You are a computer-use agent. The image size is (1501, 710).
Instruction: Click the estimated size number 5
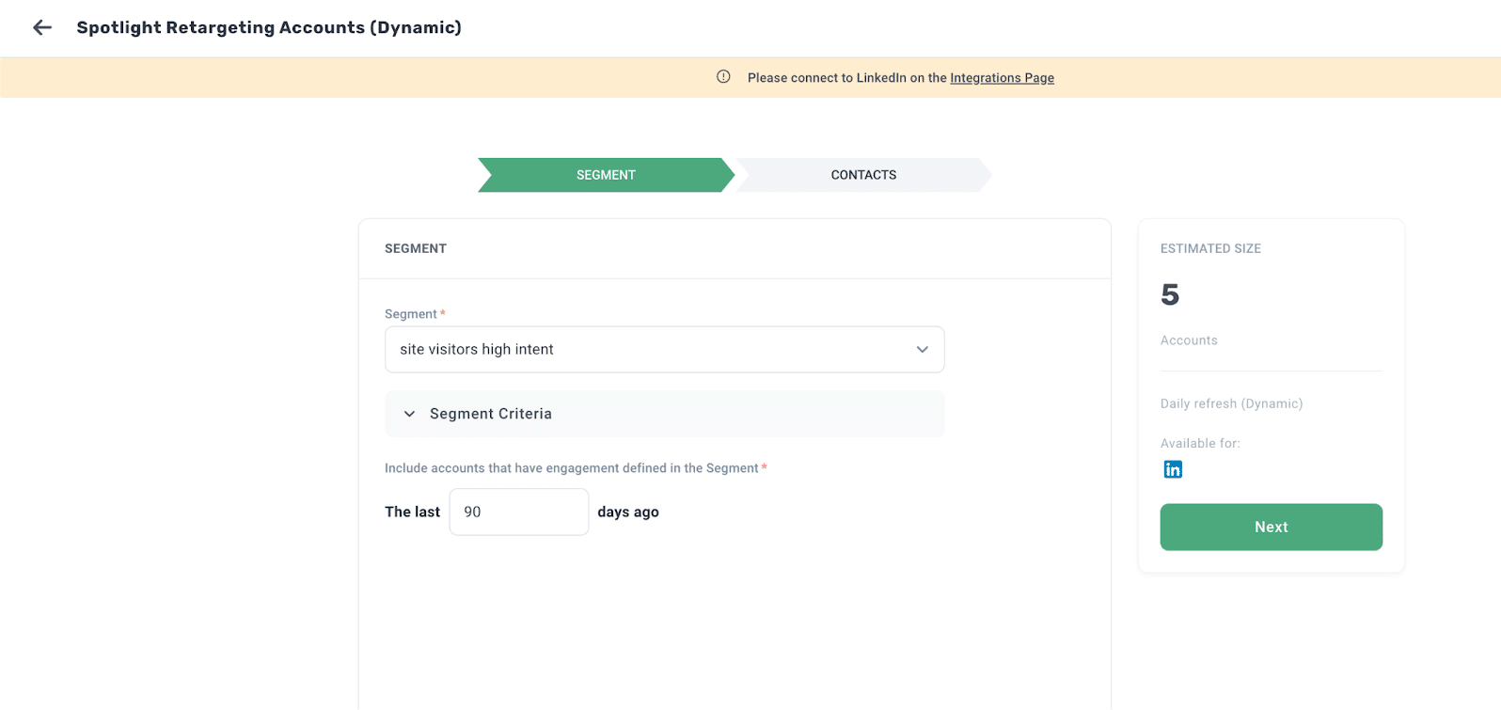pyautogui.click(x=1170, y=294)
